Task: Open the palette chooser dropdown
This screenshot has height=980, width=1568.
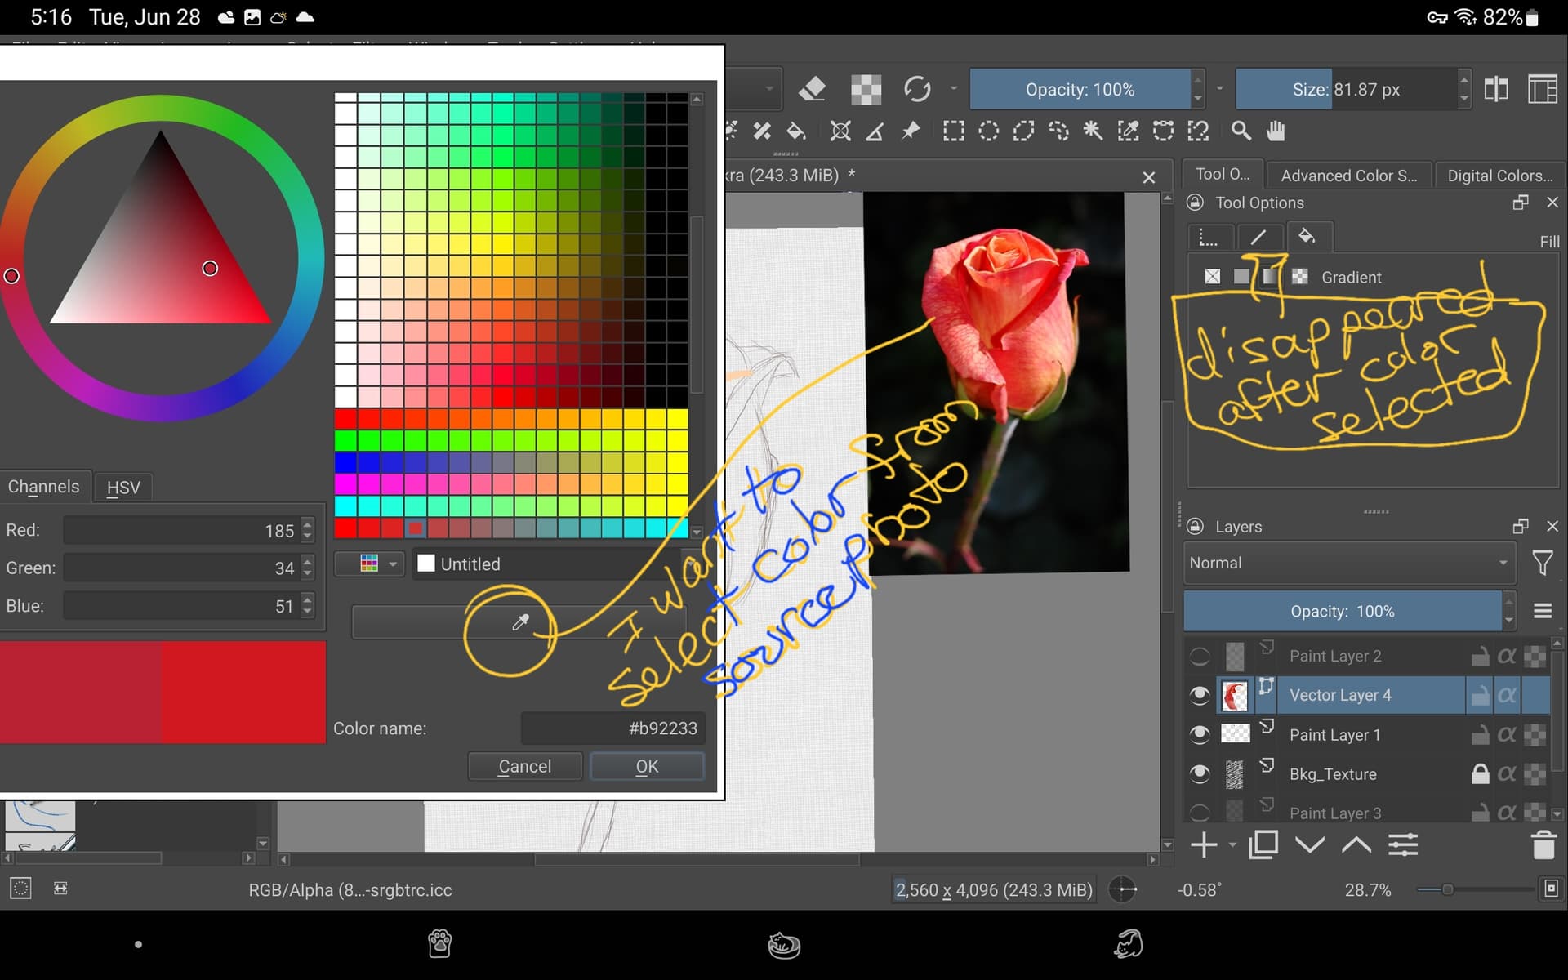Action: [x=370, y=563]
